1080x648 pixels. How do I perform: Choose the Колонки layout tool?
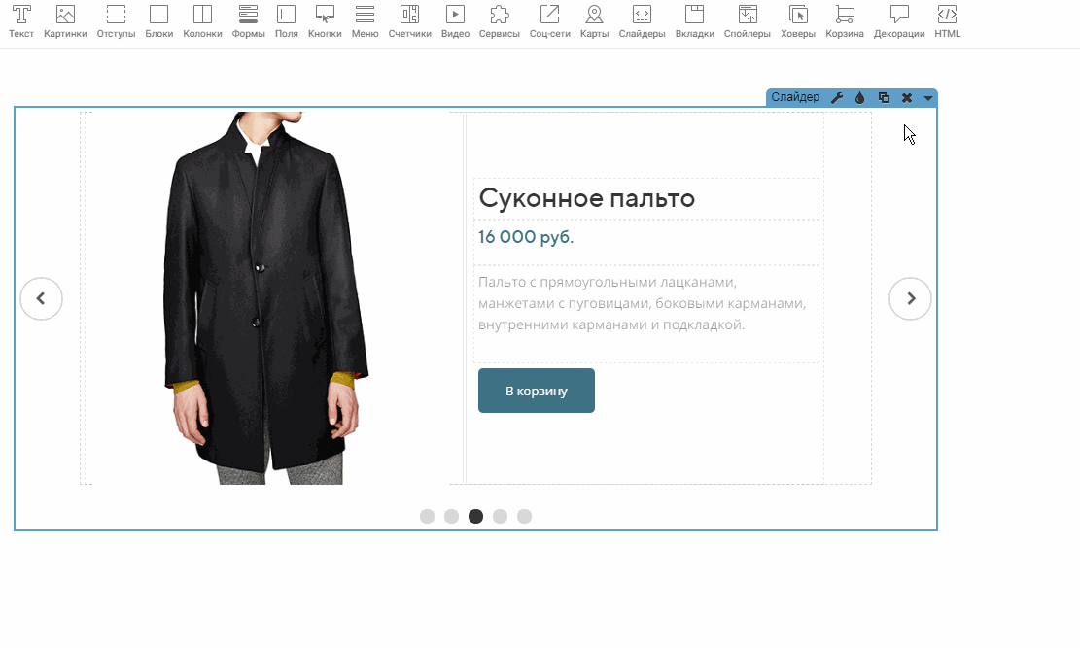[202, 20]
